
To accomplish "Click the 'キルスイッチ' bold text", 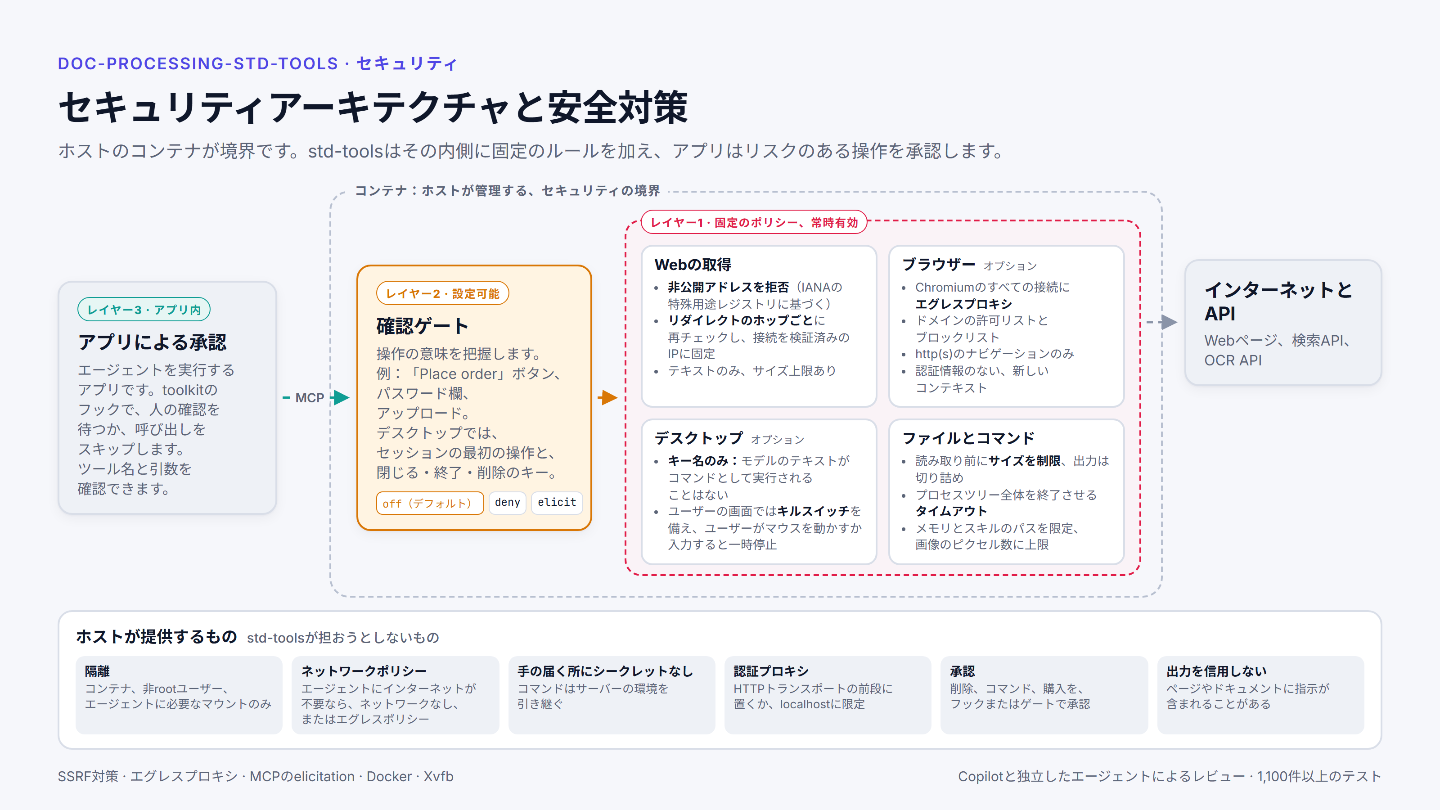I will coord(813,511).
